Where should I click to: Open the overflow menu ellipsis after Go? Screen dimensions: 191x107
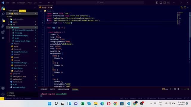pos(41,3)
